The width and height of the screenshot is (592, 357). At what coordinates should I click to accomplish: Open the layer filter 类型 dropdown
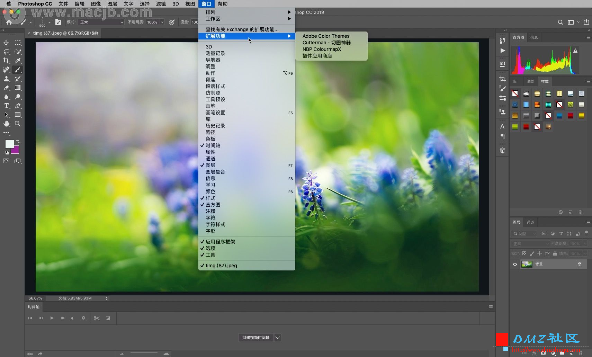tap(524, 234)
